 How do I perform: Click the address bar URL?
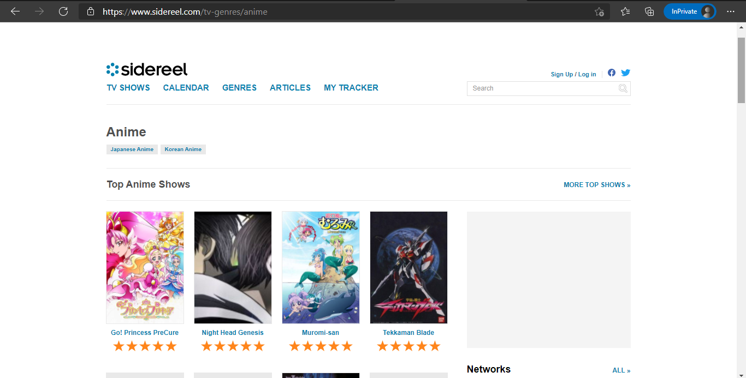(x=185, y=11)
